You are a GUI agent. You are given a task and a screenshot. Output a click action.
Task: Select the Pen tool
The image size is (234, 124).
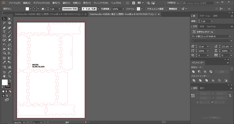point(4,28)
